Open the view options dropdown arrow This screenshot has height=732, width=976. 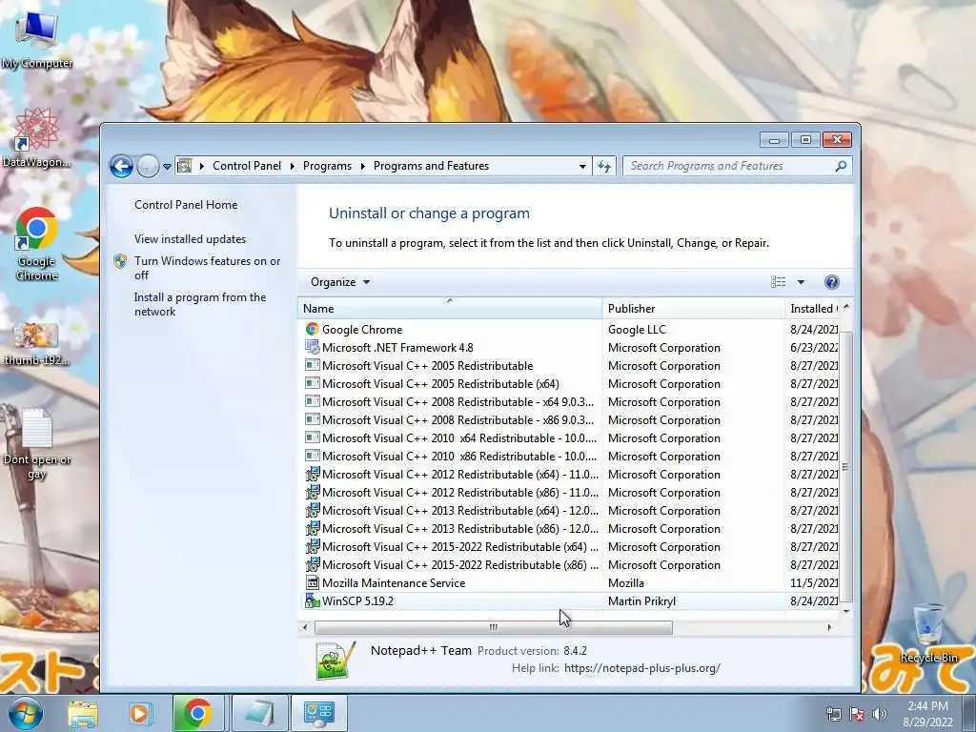pos(801,282)
